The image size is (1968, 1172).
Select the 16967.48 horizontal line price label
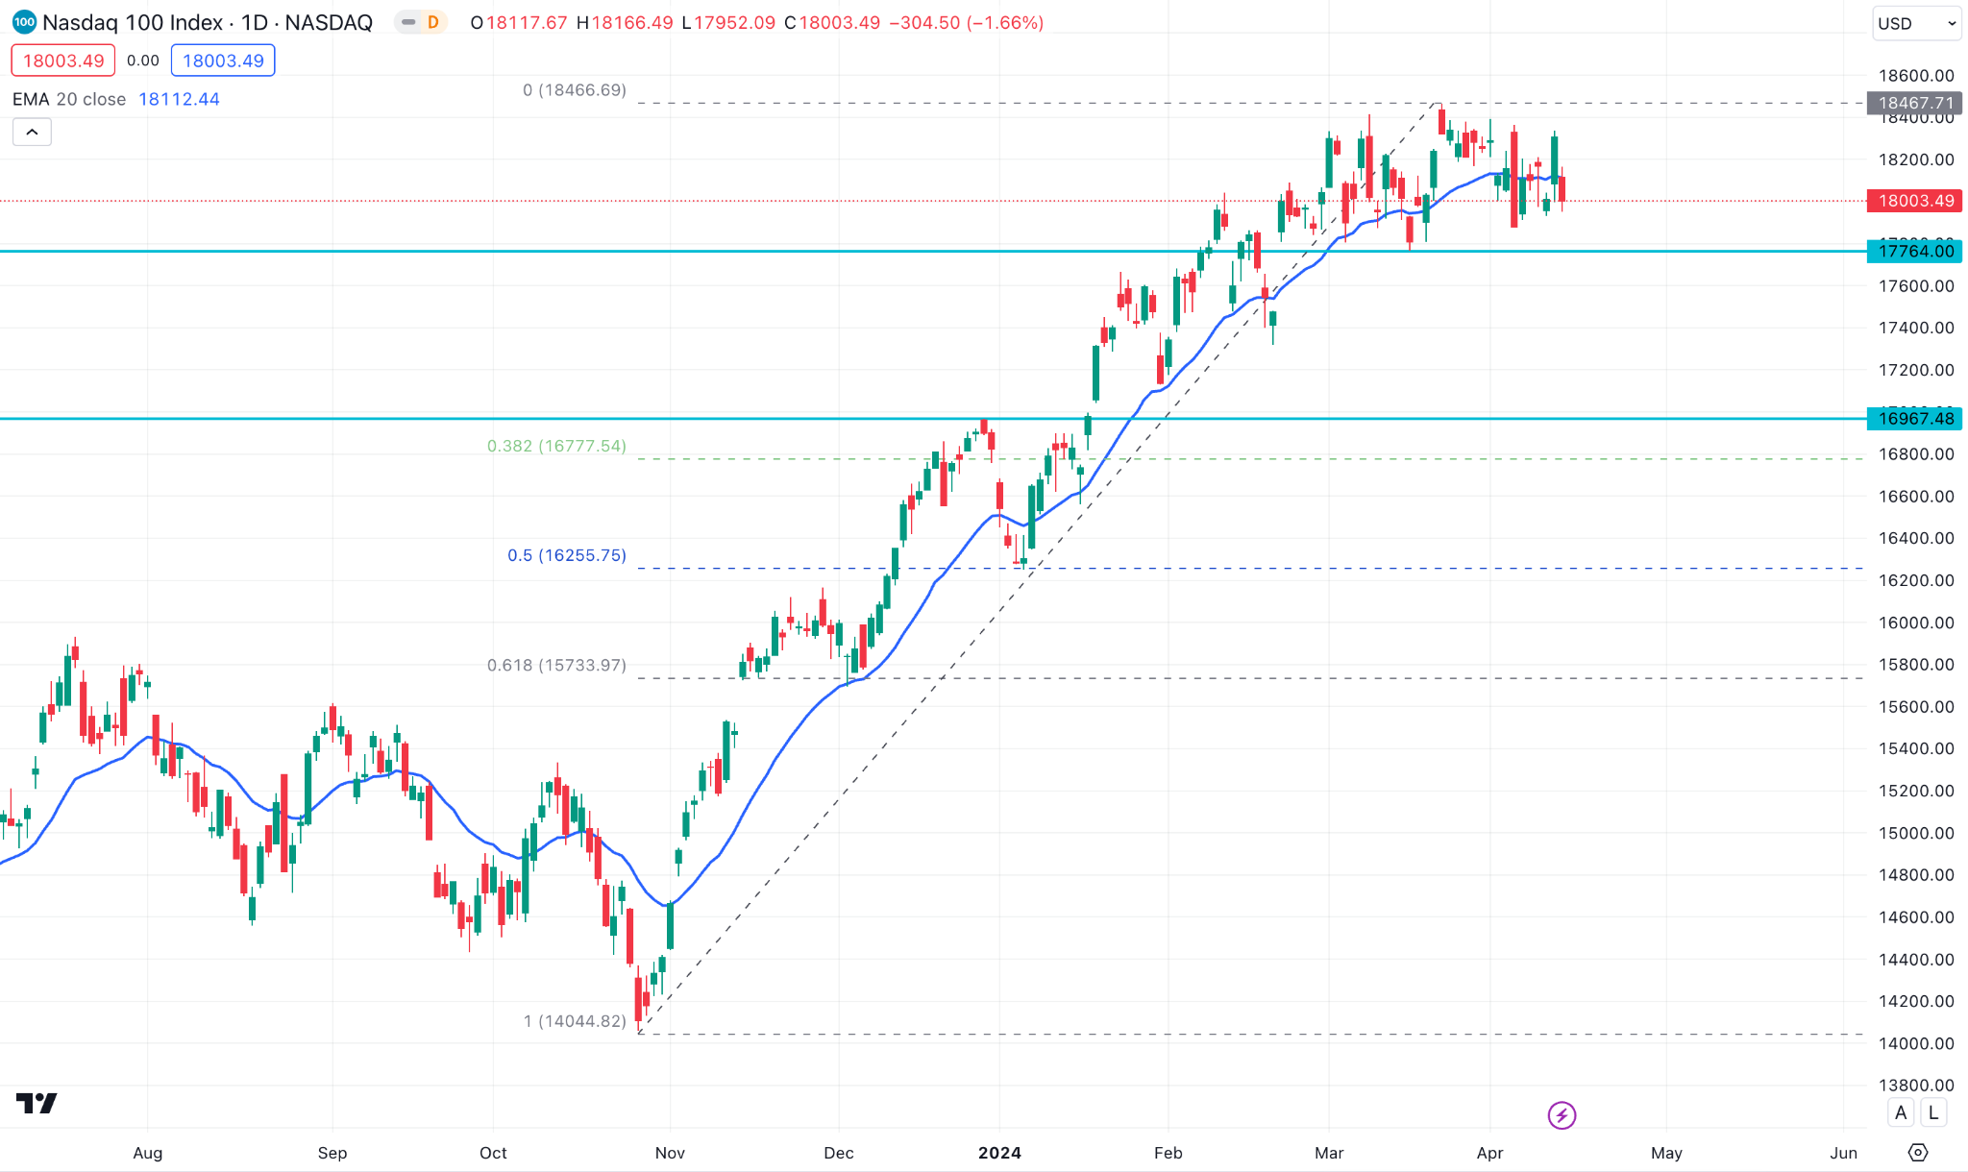point(1915,418)
